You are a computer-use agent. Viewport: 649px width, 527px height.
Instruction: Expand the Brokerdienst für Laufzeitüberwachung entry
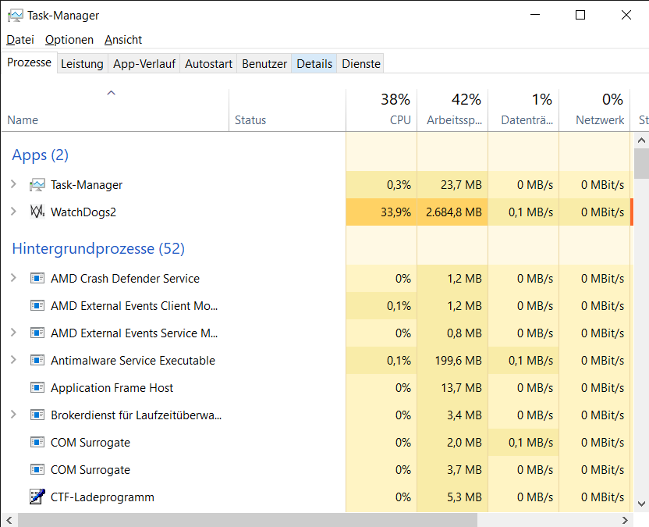tap(15, 415)
